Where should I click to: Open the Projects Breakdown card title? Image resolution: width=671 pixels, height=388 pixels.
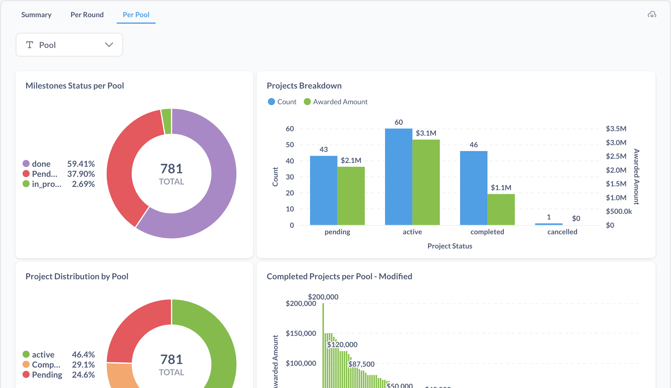304,86
